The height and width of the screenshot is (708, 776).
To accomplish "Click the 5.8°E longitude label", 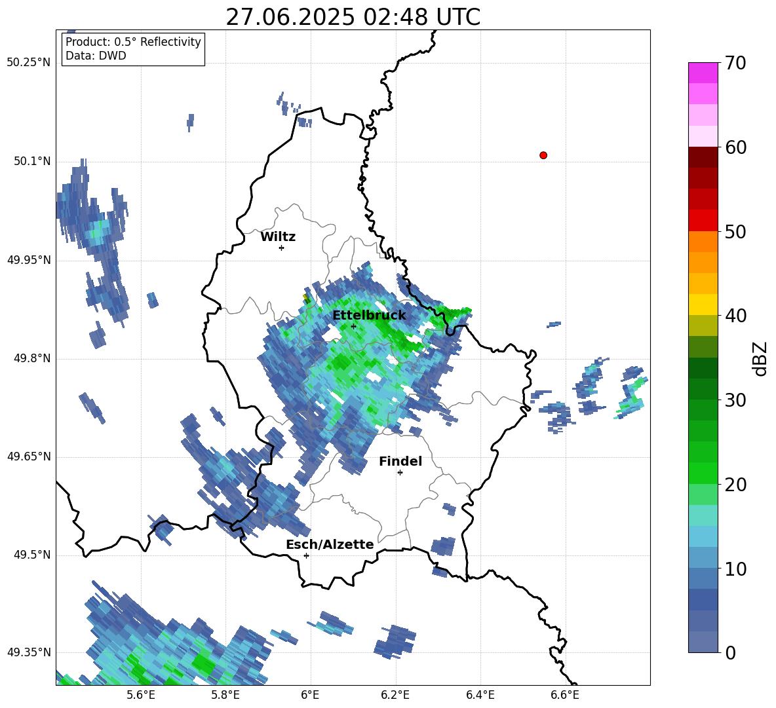I will point(225,696).
